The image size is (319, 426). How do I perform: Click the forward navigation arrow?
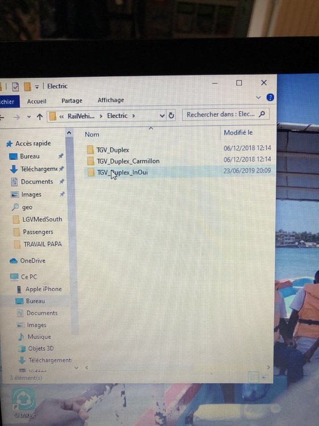click(17, 117)
